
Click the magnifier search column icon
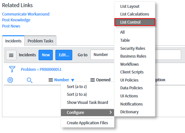point(29,80)
